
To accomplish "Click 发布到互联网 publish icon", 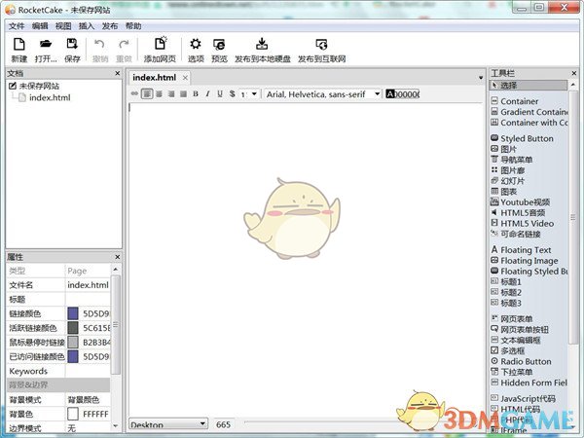I will click(321, 44).
